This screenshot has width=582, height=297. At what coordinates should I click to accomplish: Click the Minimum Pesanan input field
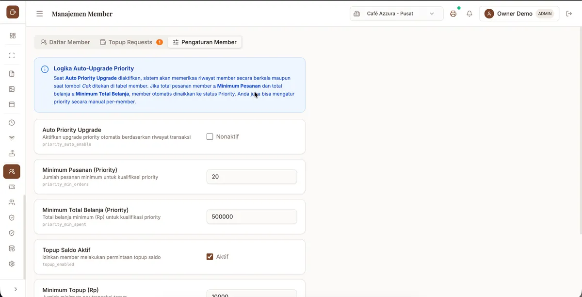tap(252, 177)
